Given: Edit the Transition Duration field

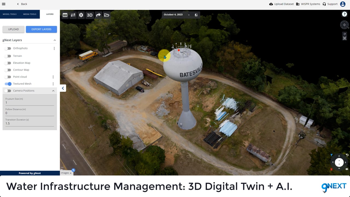Looking at the screenshot, I should click(x=30, y=123).
